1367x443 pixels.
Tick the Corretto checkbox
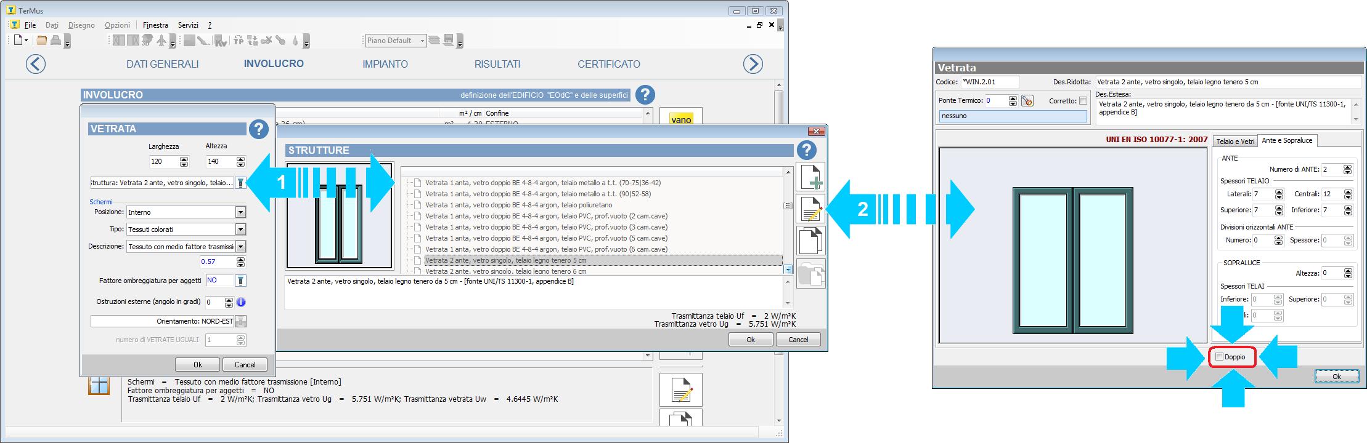tap(1083, 101)
